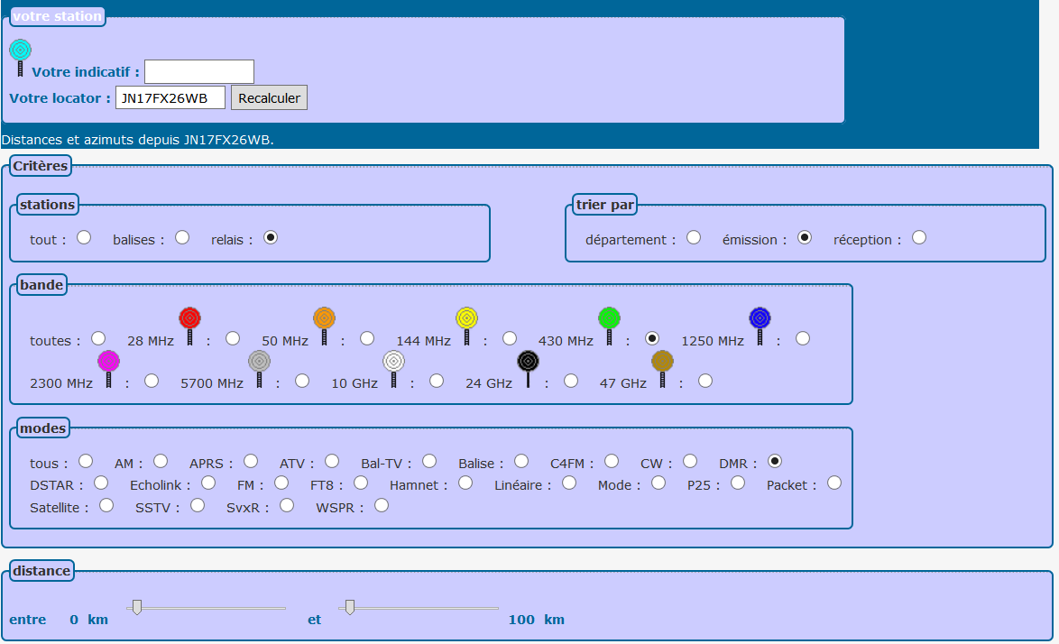Enable the FM mode radio button
The width and height of the screenshot is (1059, 644).
point(281,483)
